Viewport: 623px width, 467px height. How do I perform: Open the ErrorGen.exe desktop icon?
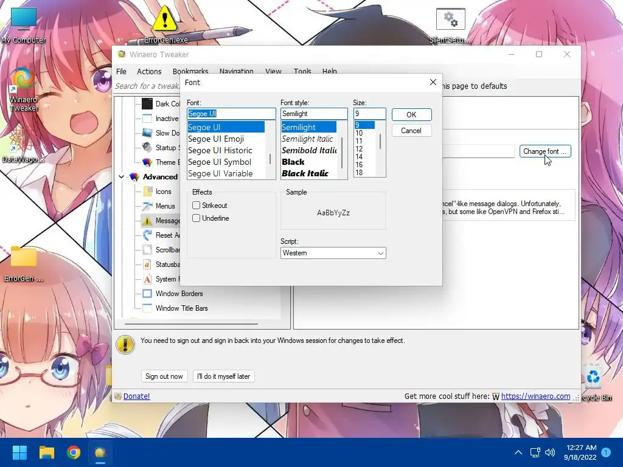pyautogui.click(x=165, y=24)
